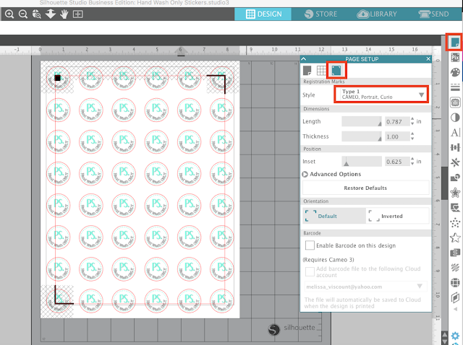This screenshot has height=345, width=463.
Task: Open the Text Style panel icon
Action: pos(455,132)
